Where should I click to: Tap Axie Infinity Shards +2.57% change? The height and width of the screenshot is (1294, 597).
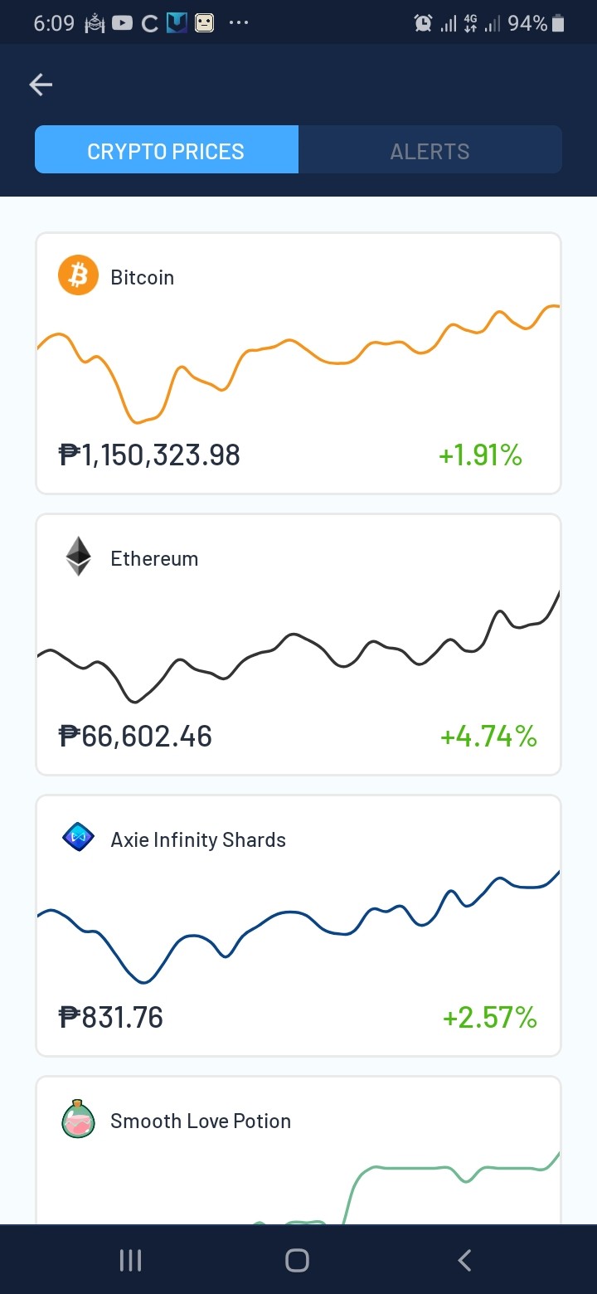coord(489,1017)
